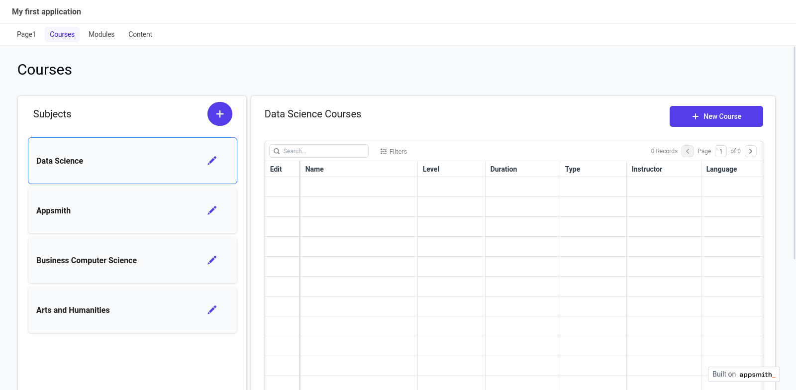
Task: Click the pencil icon next to Appsmith
Action: [212, 210]
